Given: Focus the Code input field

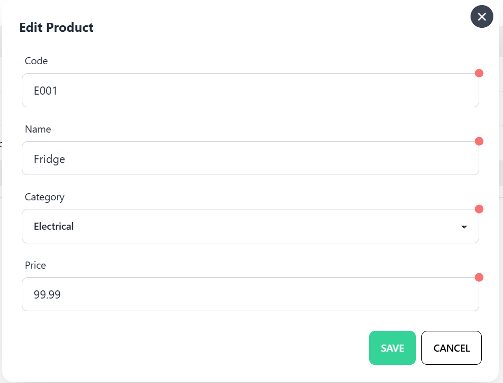Looking at the screenshot, I should pos(250,91).
